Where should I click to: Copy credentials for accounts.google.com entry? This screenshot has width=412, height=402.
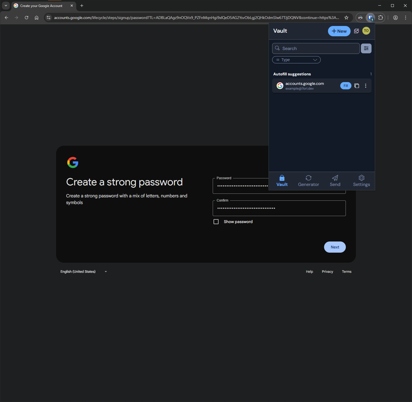coord(357,86)
